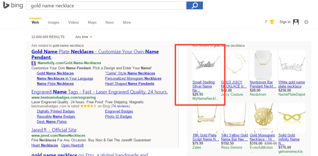Click the gold infinity necklace image
Viewport: 318px width, 156px height.
[x=292, y=118]
